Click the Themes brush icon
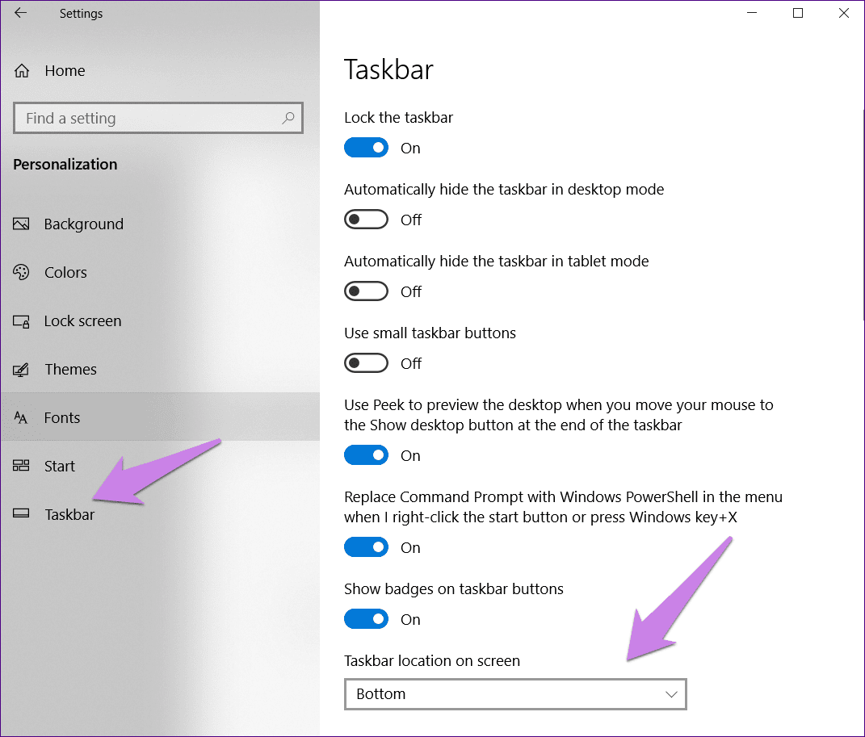The image size is (865, 737). (x=21, y=370)
